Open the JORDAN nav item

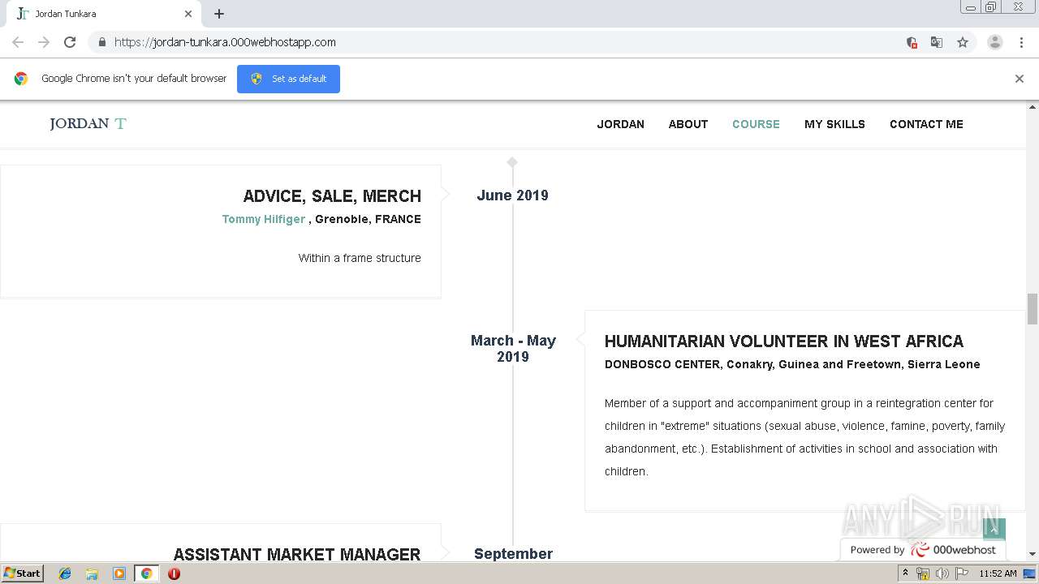tap(621, 124)
